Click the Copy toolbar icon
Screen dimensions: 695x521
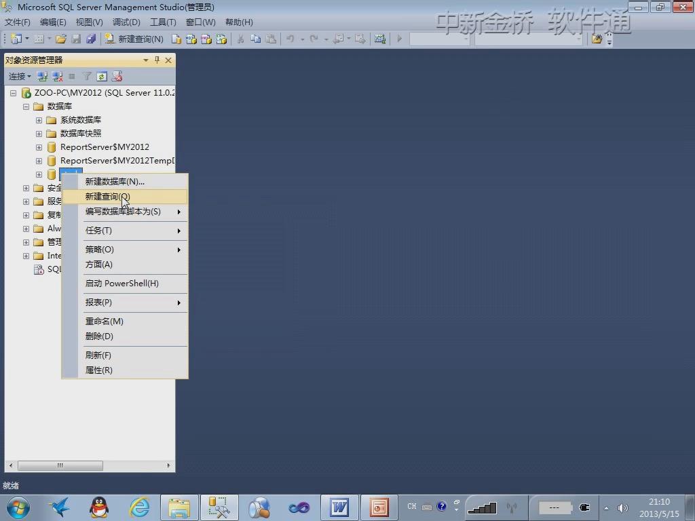(x=256, y=39)
